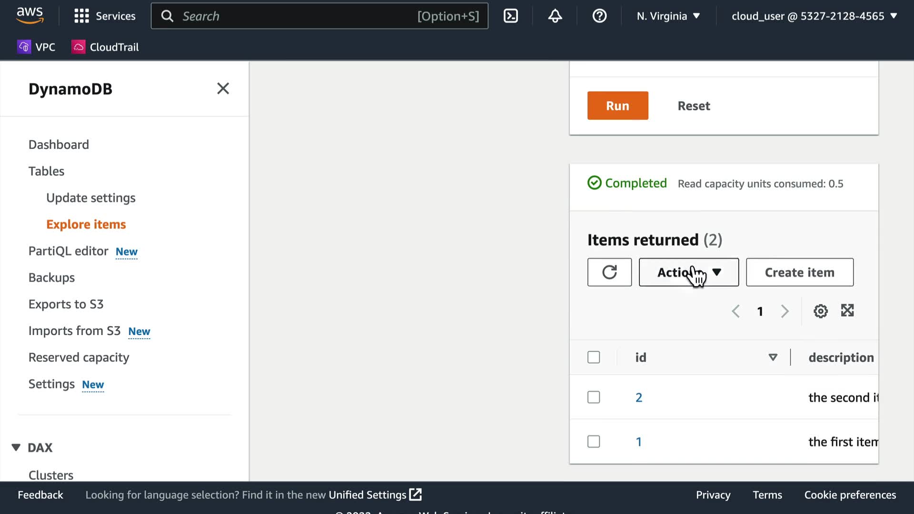Open the notifications bell
This screenshot has height=514, width=914.
pyautogui.click(x=555, y=16)
